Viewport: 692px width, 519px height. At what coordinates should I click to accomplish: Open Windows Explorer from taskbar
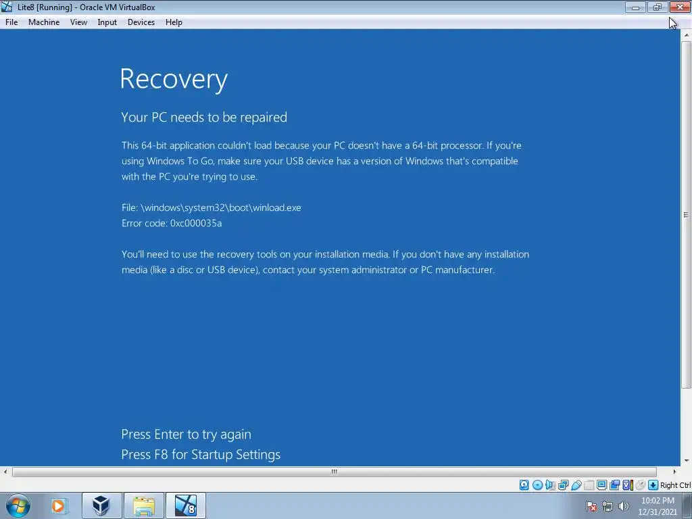click(x=144, y=505)
